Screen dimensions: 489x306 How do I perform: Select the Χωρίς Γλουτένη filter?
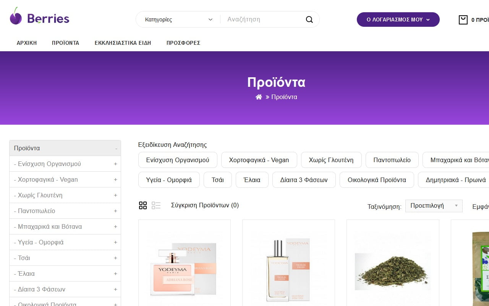(331, 160)
